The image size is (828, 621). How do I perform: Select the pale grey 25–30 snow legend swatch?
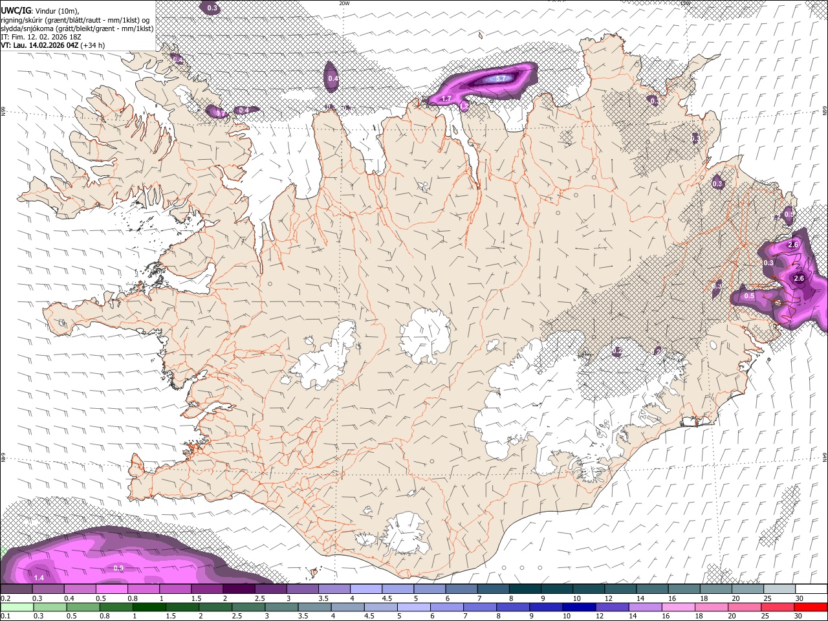tap(779, 589)
